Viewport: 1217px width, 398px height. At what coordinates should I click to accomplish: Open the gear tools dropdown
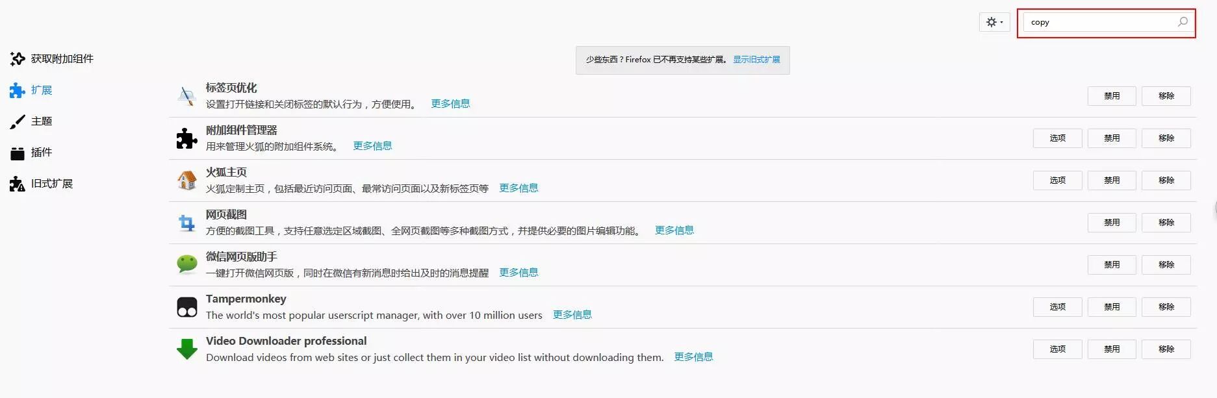pyautogui.click(x=994, y=22)
